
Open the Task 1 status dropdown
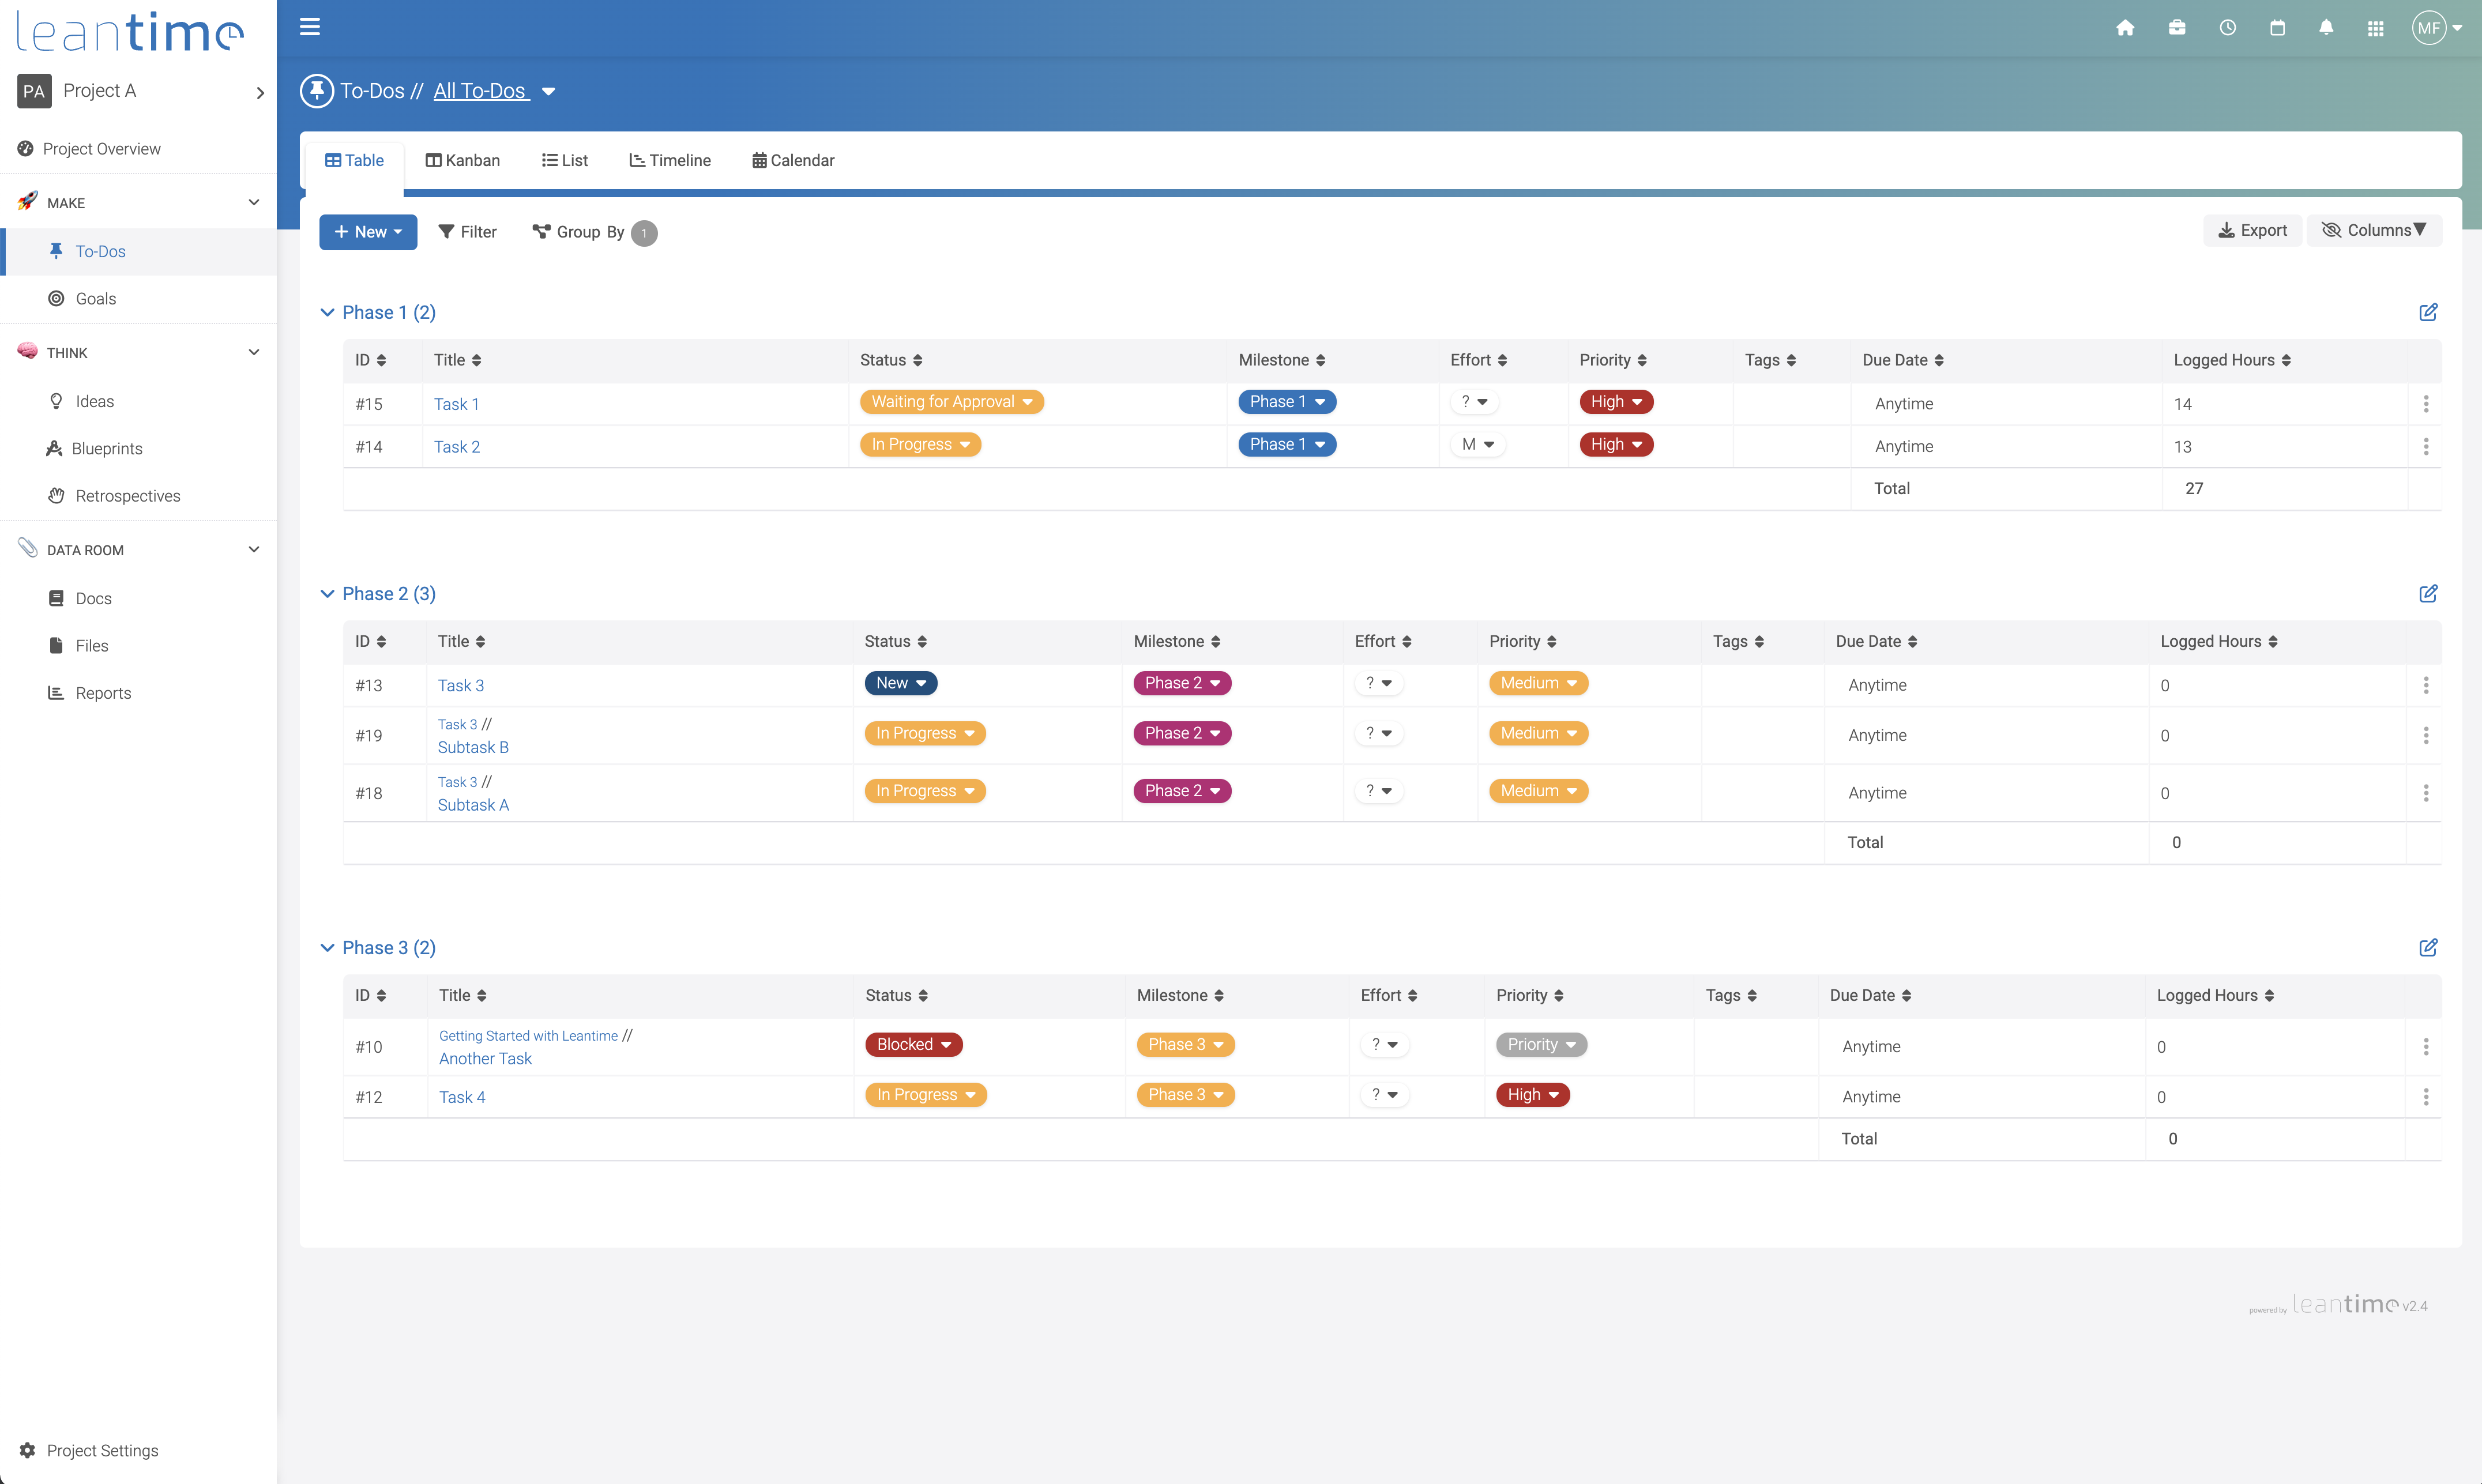951,402
